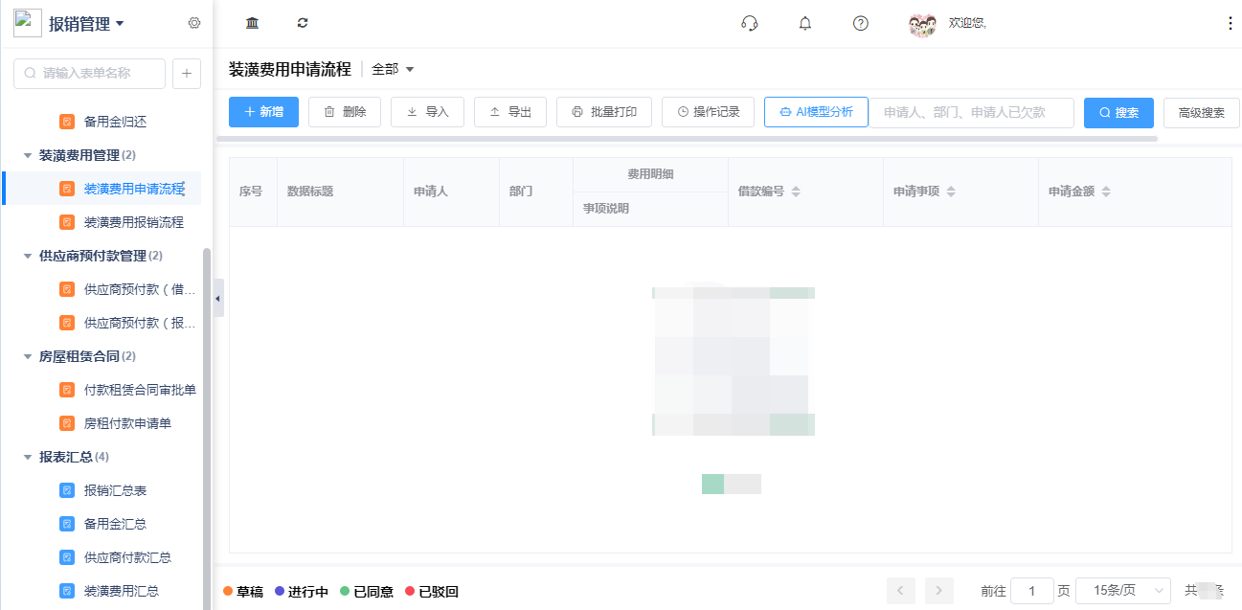Open the 报销管理 app dropdown
The image size is (1242, 610).
pos(86,24)
